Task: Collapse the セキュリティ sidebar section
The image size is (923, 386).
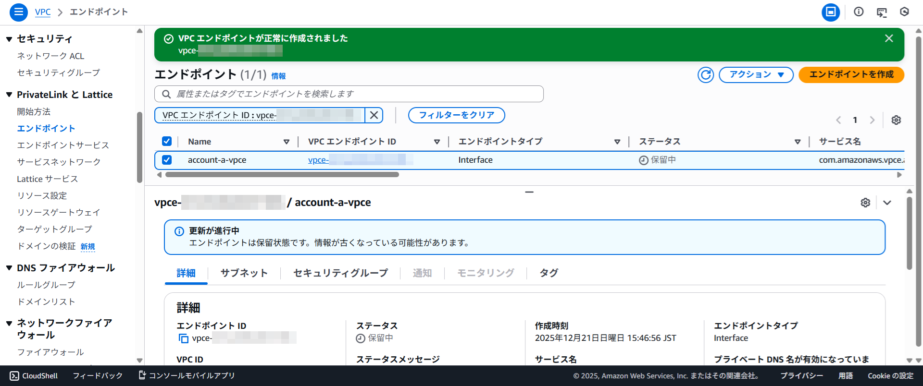Action: (9, 39)
